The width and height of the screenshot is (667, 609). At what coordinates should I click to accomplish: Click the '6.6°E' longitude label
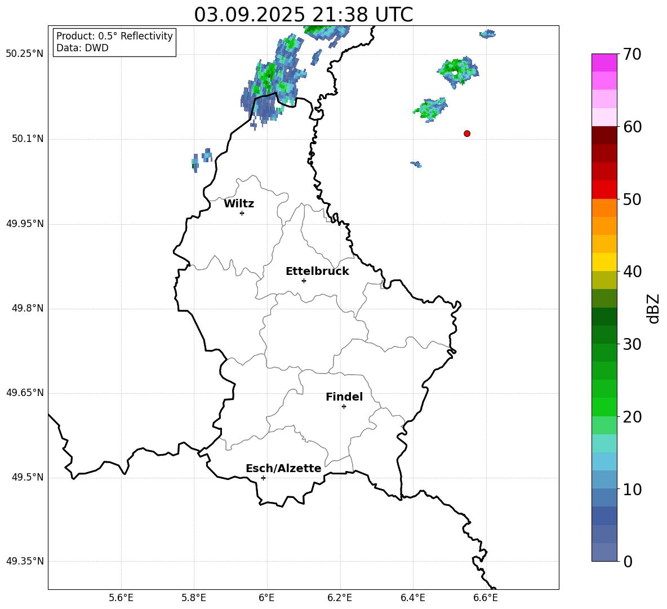(486, 598)
